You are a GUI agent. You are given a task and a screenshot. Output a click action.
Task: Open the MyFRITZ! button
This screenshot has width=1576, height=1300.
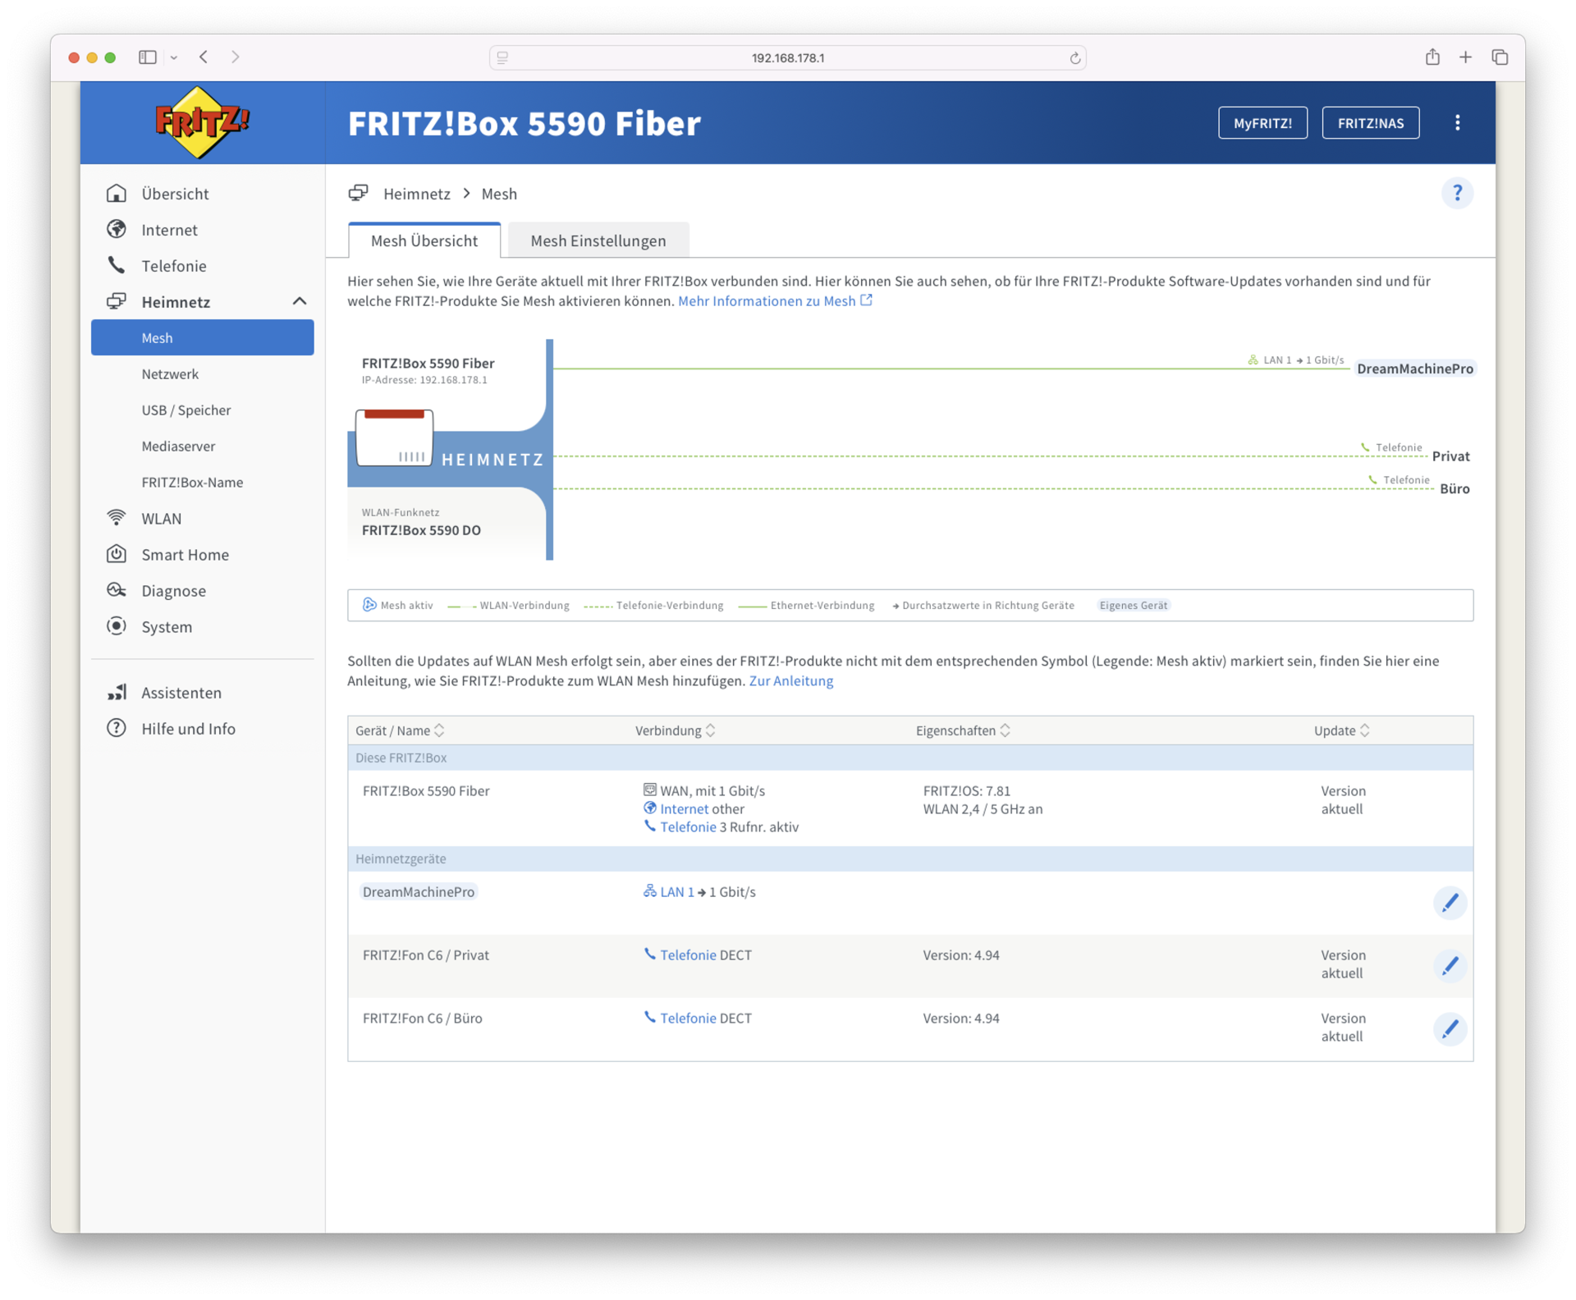[1262, 123]
